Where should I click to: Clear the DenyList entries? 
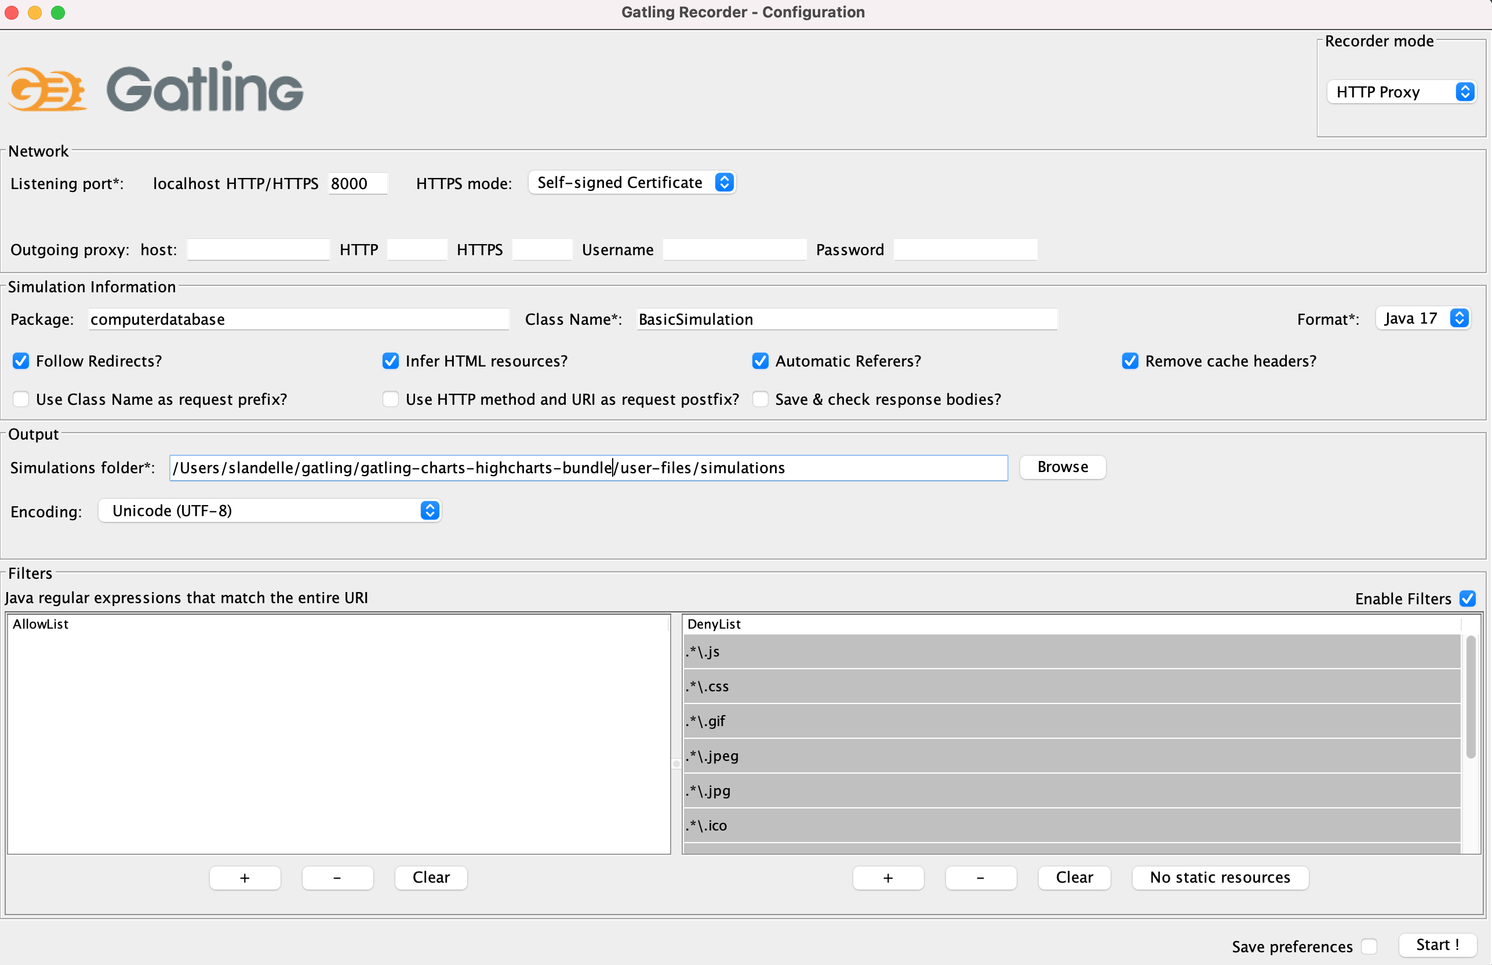(x=1074, y=877)
